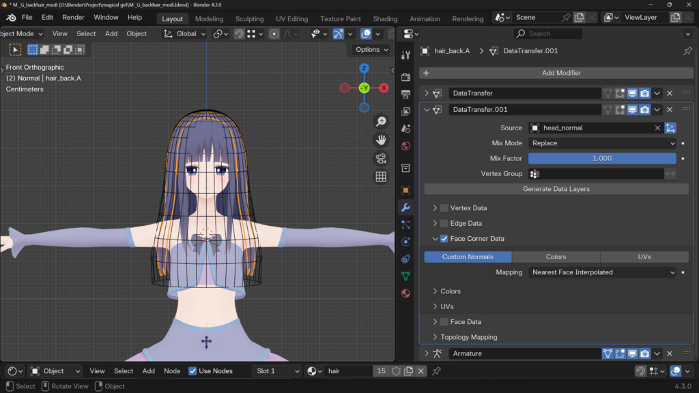
Task: Switch to the Sculpting workspace tab
Action: (249, 19)
